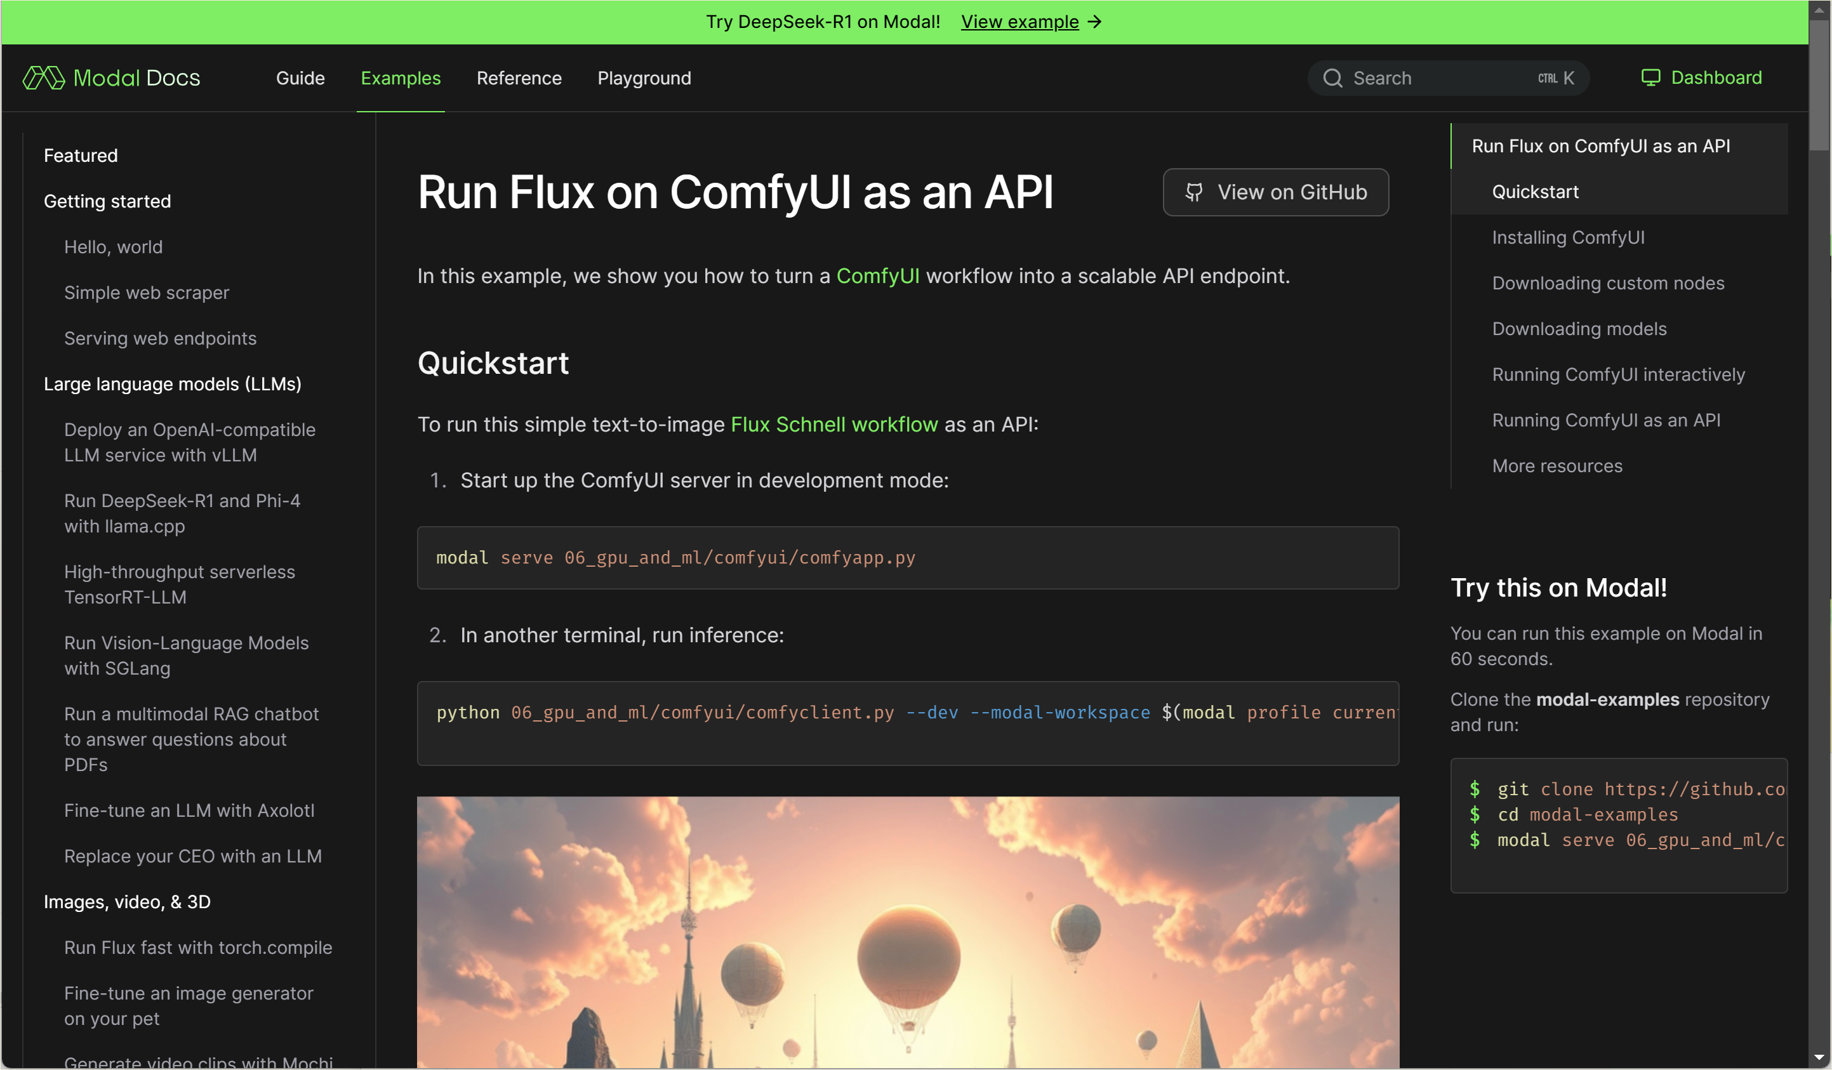Click the Dashboard monitor icon

[1650, 78]
